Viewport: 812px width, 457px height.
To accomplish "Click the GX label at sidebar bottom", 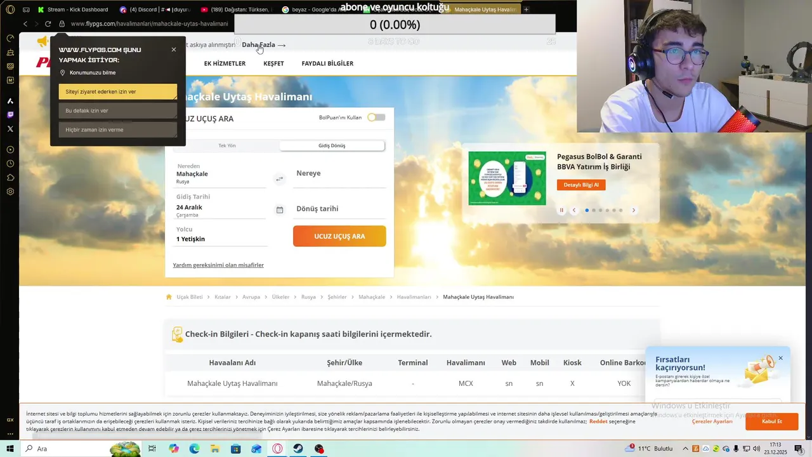I will pyautogui.click(x=10, y=420).
